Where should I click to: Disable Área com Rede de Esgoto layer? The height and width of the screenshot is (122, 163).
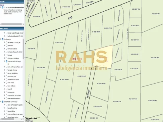click(x=7, y=61)
